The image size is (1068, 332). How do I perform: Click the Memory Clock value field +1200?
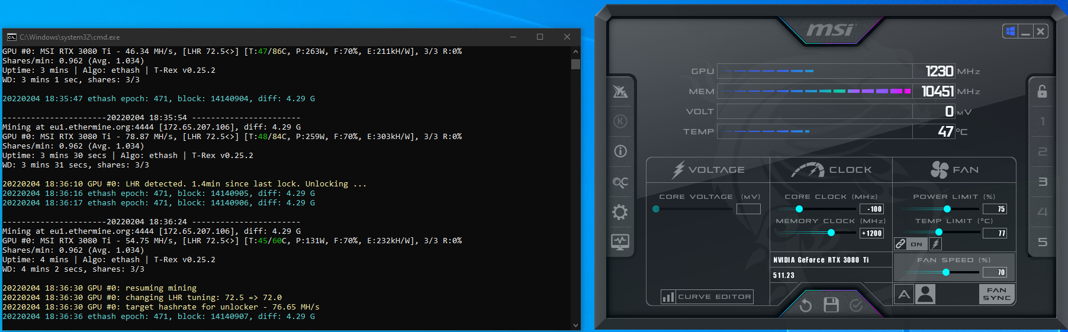[871, 233]
